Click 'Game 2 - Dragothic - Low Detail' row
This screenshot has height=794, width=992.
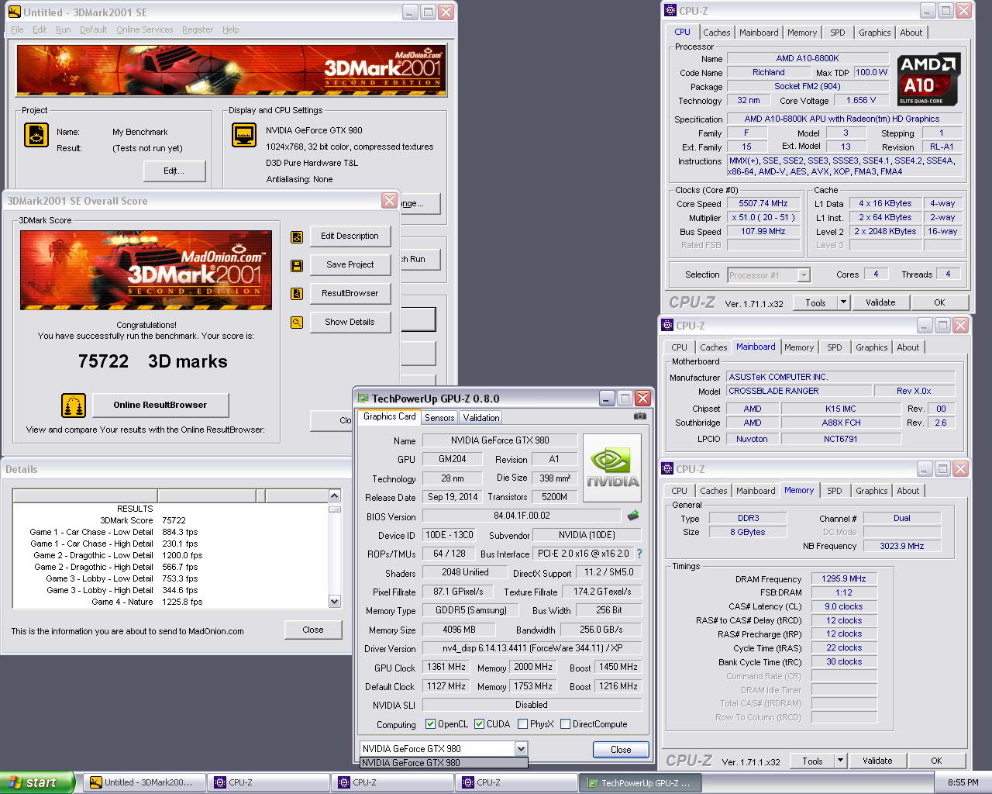(x=118, y=555)
